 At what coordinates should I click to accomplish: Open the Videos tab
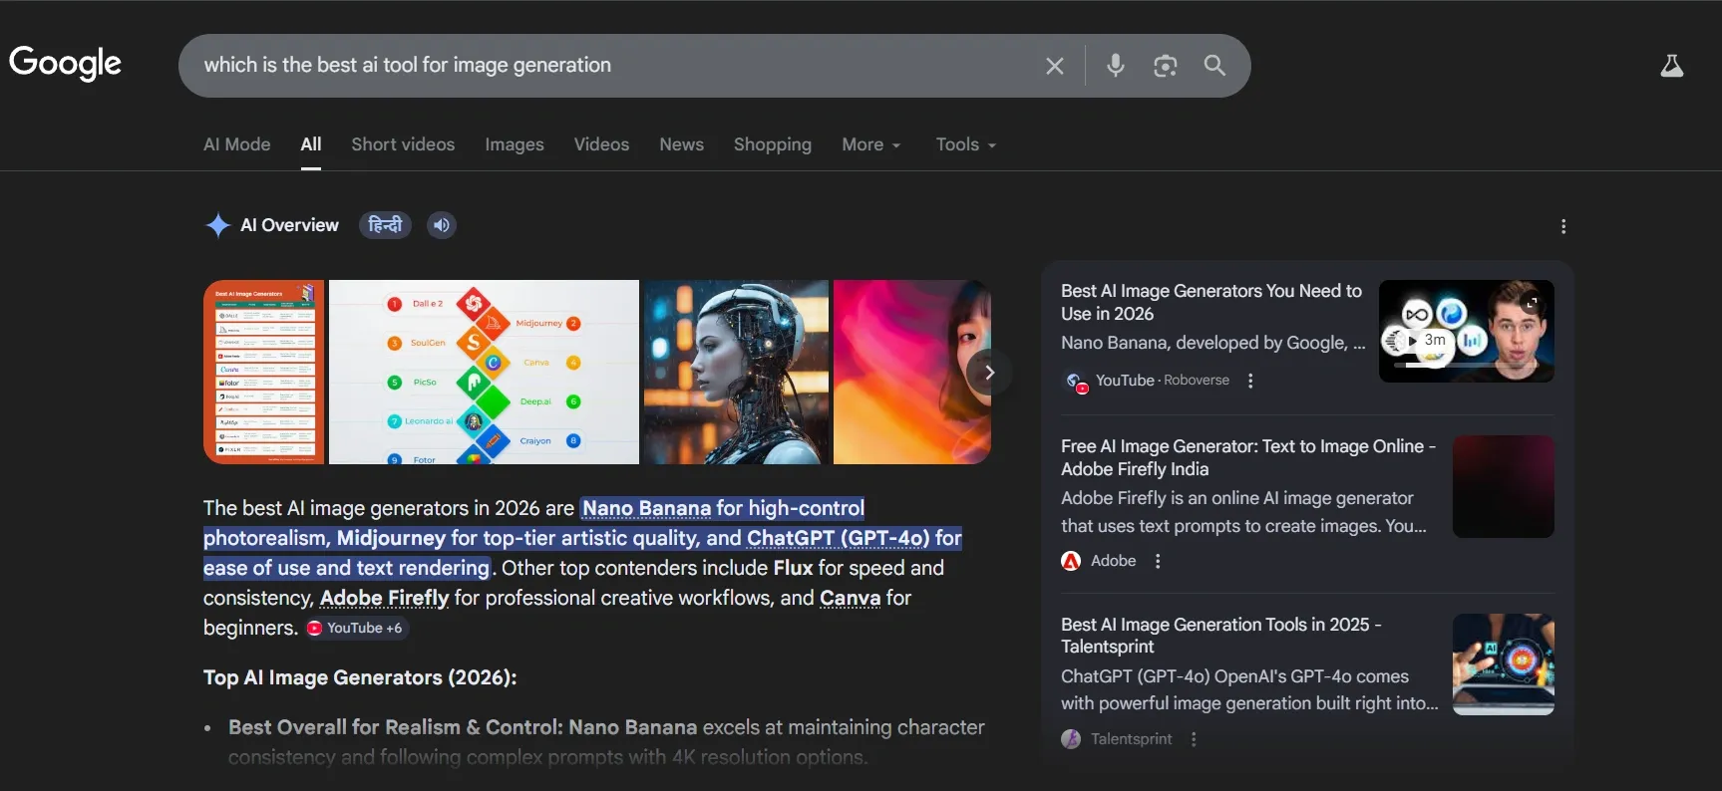[x=601, y=144]
